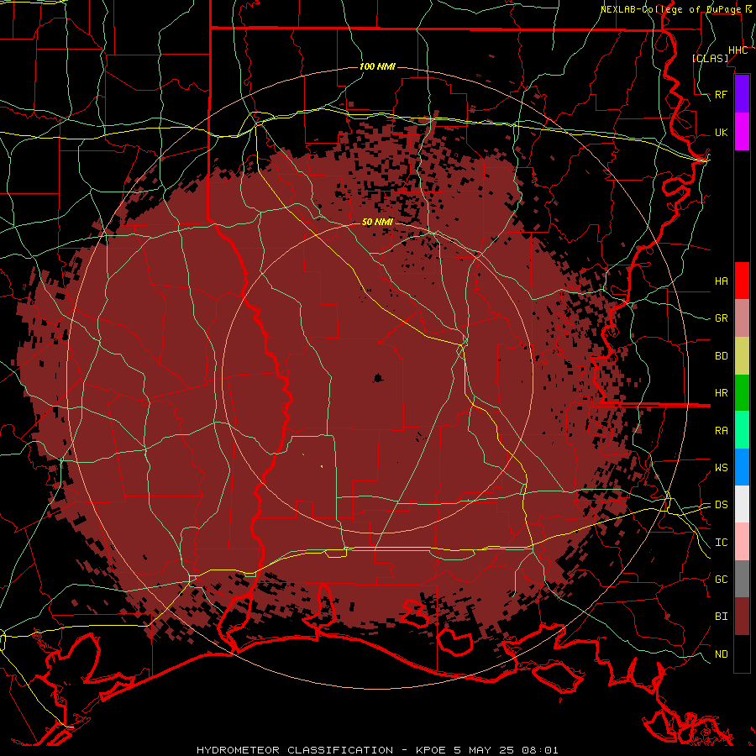Click the IC legend label
The width and height of the screenshot is (756, 756).
[721, 543]
